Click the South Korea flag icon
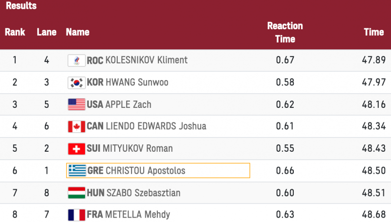This screenshot has width=391, height=222. (x=76, y=82)
